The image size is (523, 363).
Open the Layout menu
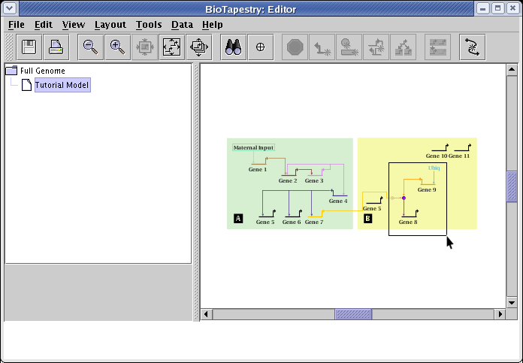[x=110, y=25]
